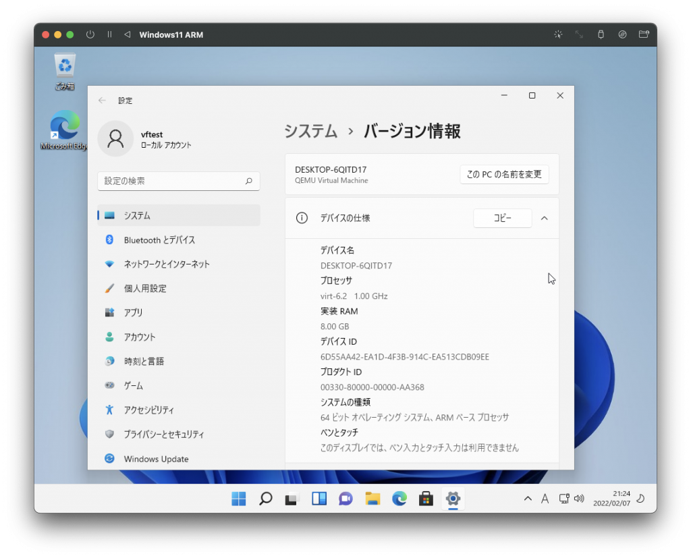This screenshot has width=691, height=558.
Task: Collapse the デバイスの仕様 section chevron
Action: click(x=545, y=218)
